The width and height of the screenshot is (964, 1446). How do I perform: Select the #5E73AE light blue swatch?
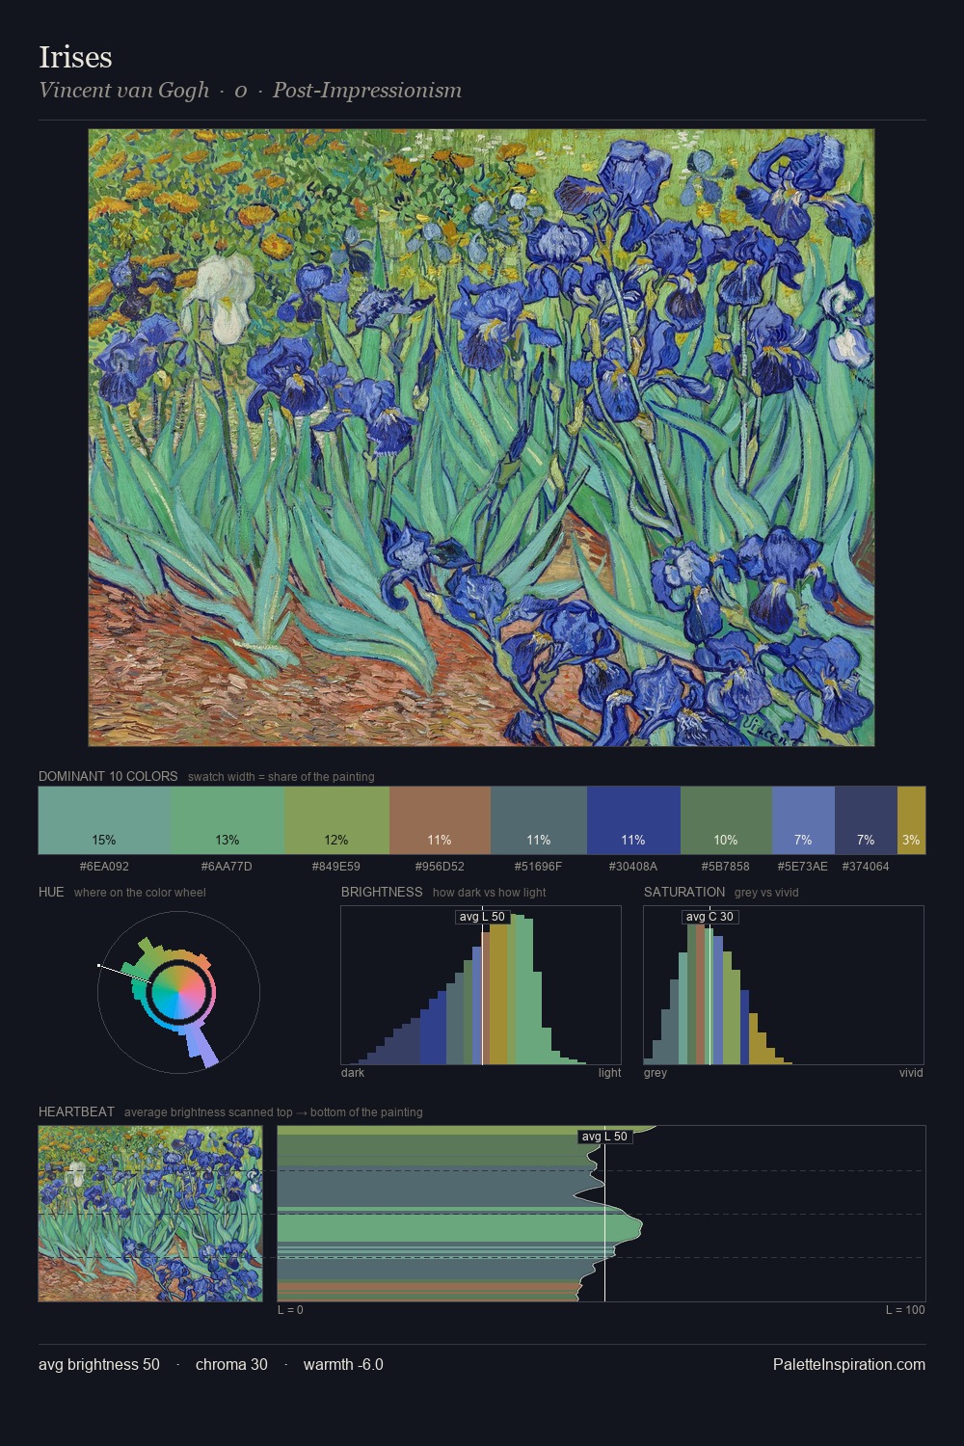coord(803,819)
